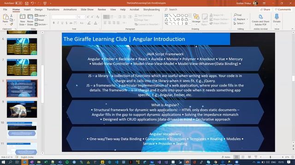Switch to the Storyboarding tab
Image resolution: width=295 pixels, height=165 pixels.
[152, 9]
